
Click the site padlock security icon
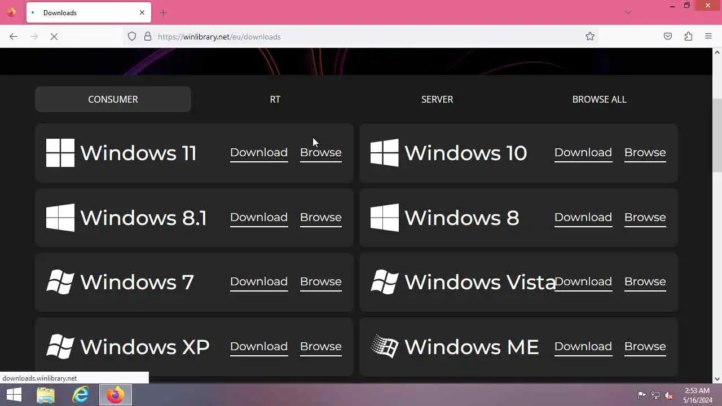pos(148,37)
